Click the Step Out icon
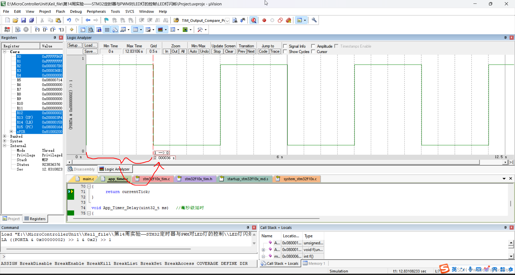Viewport: 515px width, 275px height. (x=53, y=30)
